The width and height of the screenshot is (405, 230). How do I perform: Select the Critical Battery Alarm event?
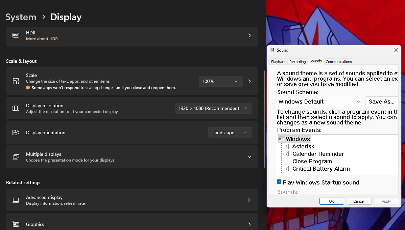coord(321,169)
